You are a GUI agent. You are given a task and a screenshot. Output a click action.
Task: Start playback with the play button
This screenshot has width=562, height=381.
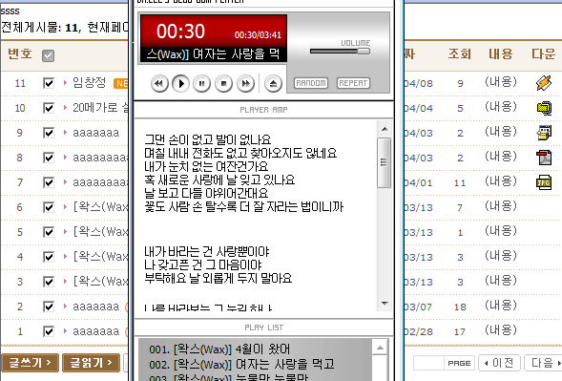(x=181, y=84)
